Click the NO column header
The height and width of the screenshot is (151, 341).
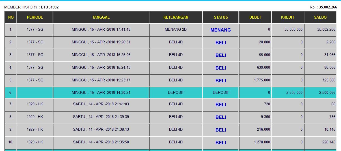pos(11,17)
